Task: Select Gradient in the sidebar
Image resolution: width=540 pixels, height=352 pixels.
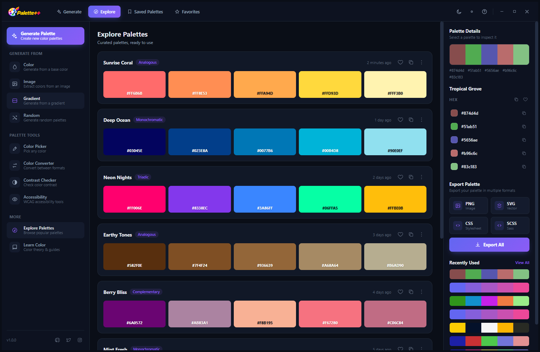Action: 45,101
